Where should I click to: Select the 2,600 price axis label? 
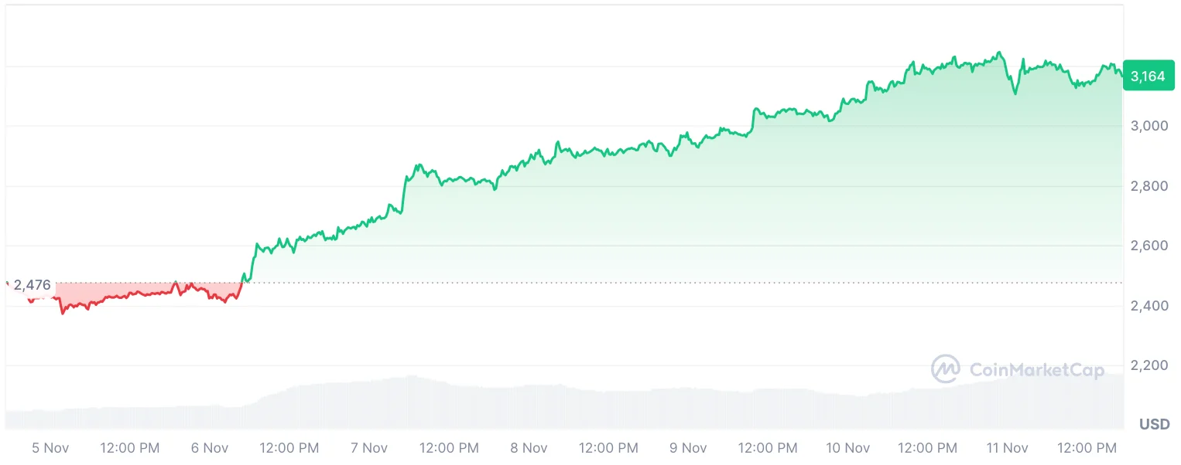click(1148, 246)
